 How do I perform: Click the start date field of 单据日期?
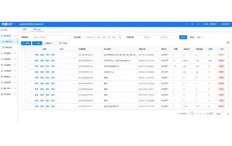pyautogui.click(x=147, y=37)
